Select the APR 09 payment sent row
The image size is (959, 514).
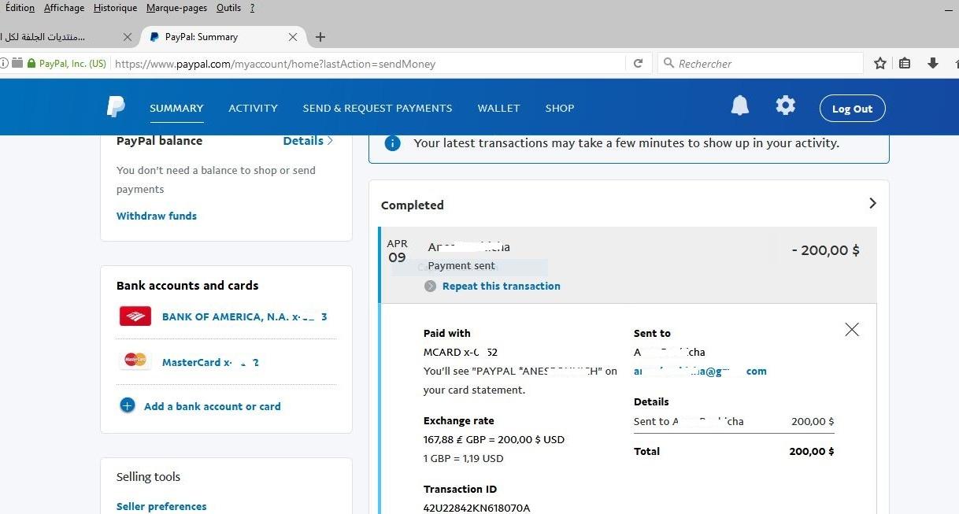tap(628, 265)
